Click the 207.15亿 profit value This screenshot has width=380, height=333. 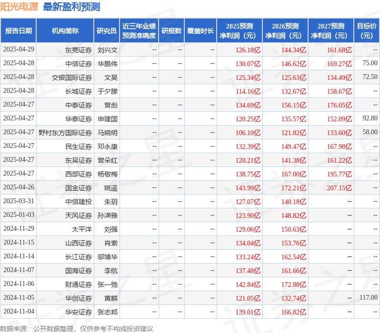[340, 188]
